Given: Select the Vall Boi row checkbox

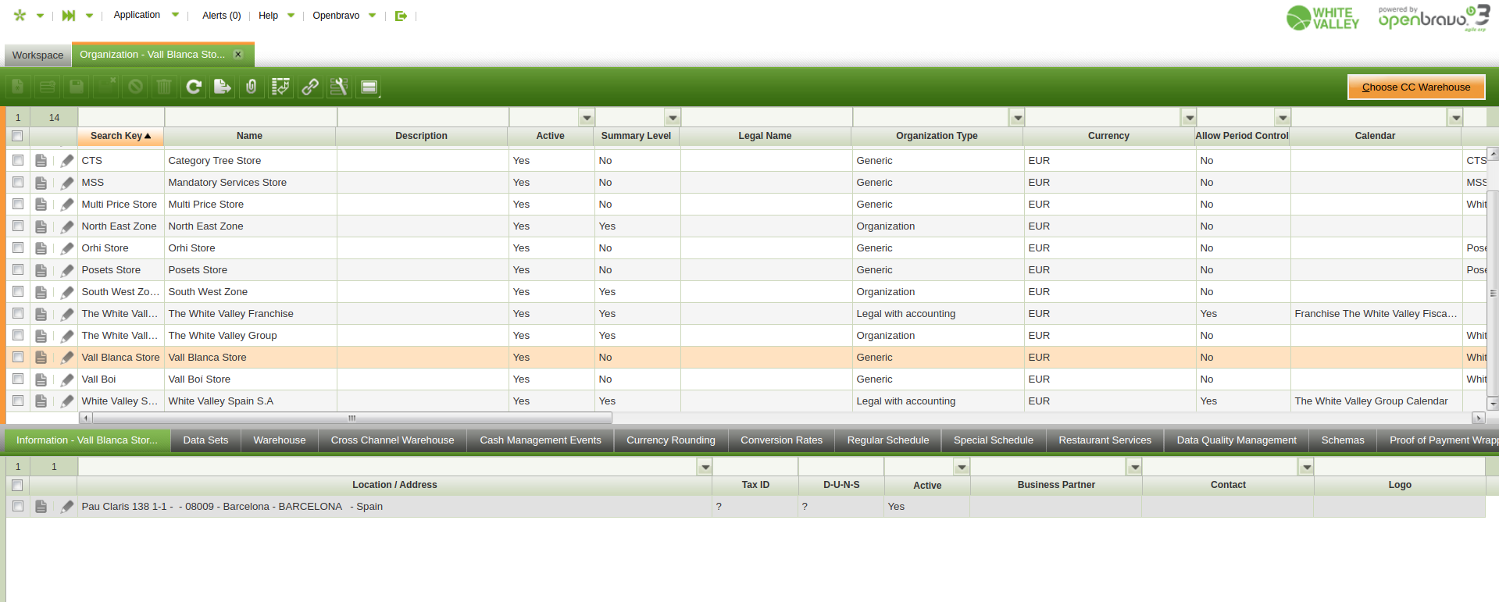Looking at the screenshot, I should click(x=18, y=379).
